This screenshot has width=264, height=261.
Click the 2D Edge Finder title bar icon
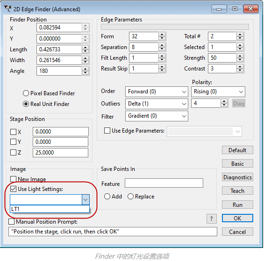tap(8, 8)
